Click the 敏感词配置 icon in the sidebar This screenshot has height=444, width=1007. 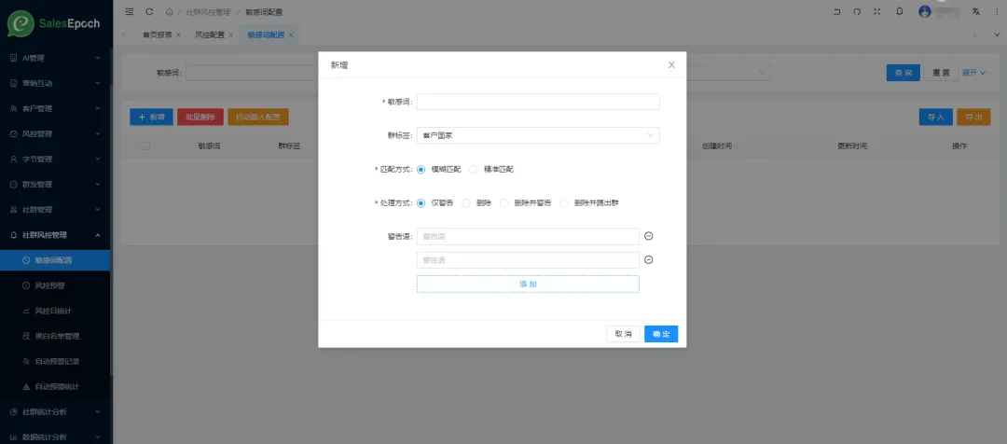tap(26, 260)
